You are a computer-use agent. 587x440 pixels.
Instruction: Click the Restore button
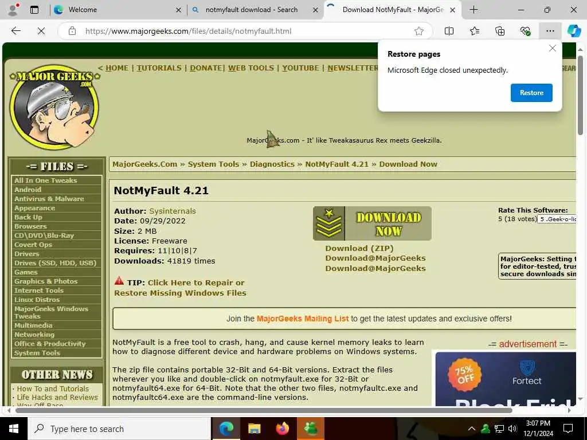531,93
